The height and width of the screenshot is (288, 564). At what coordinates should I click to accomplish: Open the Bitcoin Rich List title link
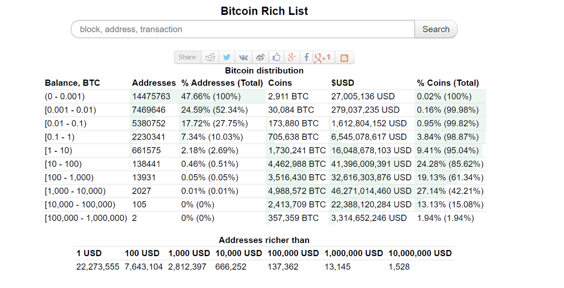[264, 10]
